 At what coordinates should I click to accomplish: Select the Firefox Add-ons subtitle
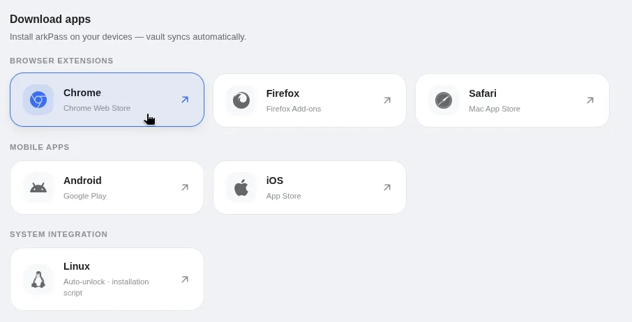pyautogui.click(x=294, y=109)
